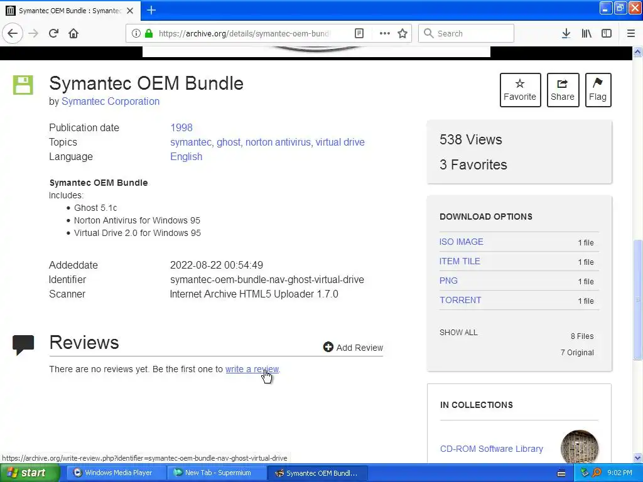Download the ITEM TILE file
This screenshot has width=643, height=482.
pyautogui.click(x=460, y=261)
